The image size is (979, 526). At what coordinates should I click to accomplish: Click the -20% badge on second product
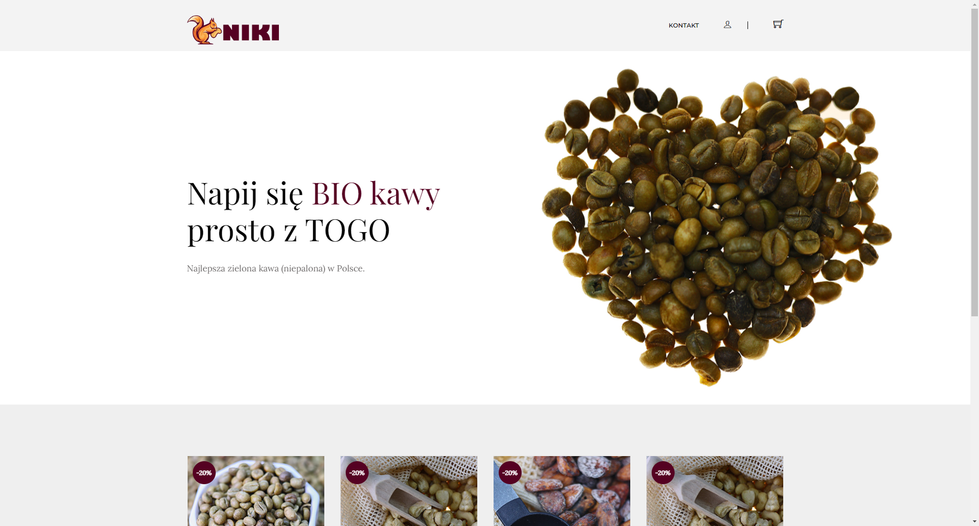pos(357,473)
